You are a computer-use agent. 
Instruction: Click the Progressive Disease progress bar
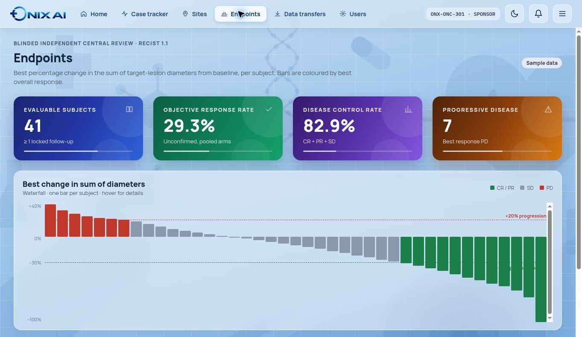497,151
